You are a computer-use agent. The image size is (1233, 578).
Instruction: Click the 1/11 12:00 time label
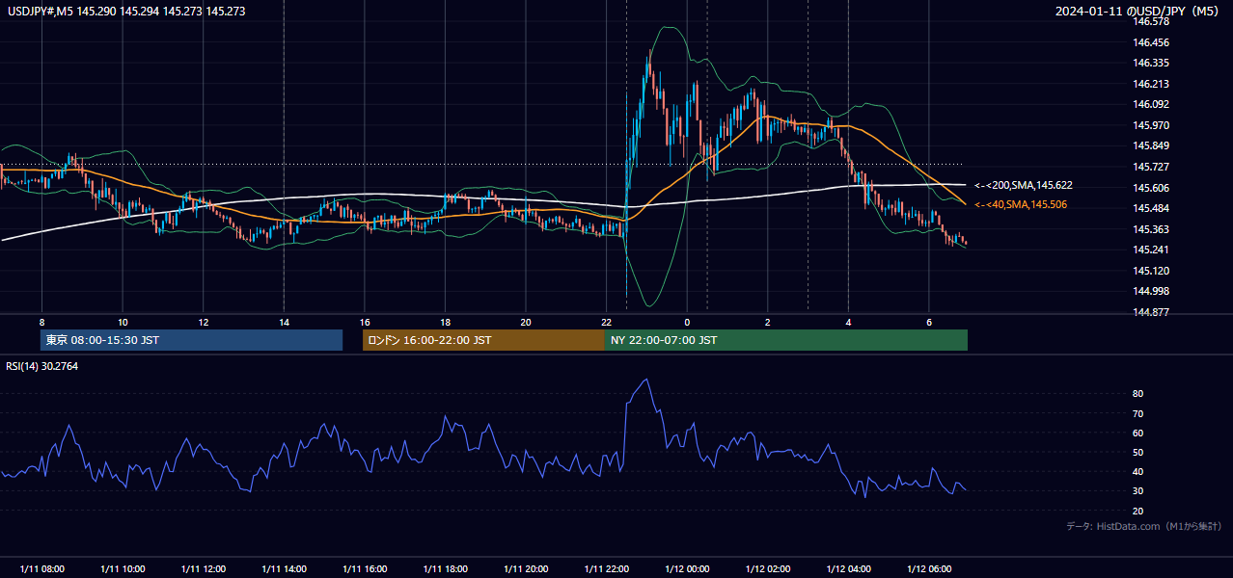pyautogui.click(x=203, y=569)
